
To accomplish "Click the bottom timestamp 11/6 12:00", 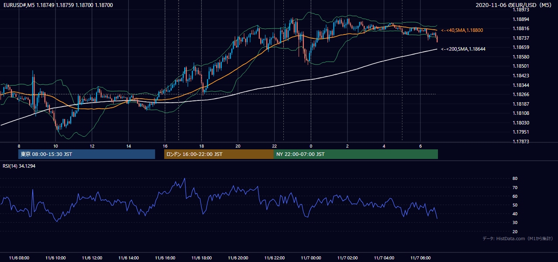I will coord(92,258).
